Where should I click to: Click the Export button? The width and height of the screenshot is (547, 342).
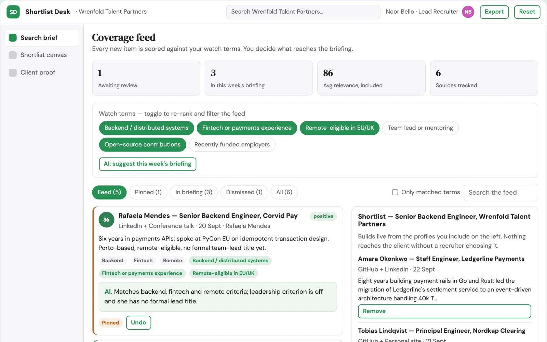click(x=494, y=12)
